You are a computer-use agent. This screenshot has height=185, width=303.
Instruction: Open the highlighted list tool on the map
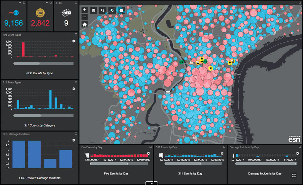click(x=121, y=10)
